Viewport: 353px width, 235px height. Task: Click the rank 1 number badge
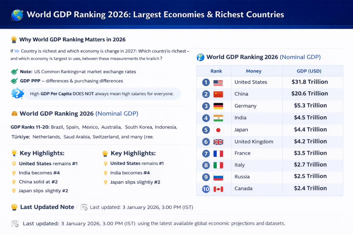(206, 83)
